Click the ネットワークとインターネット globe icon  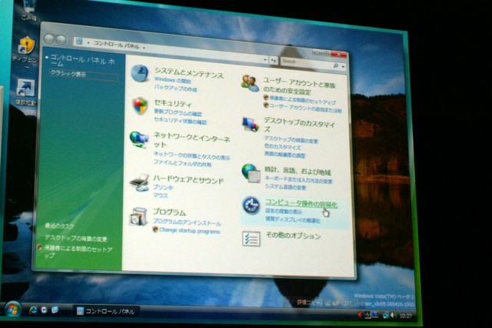(x=139, y=139)
